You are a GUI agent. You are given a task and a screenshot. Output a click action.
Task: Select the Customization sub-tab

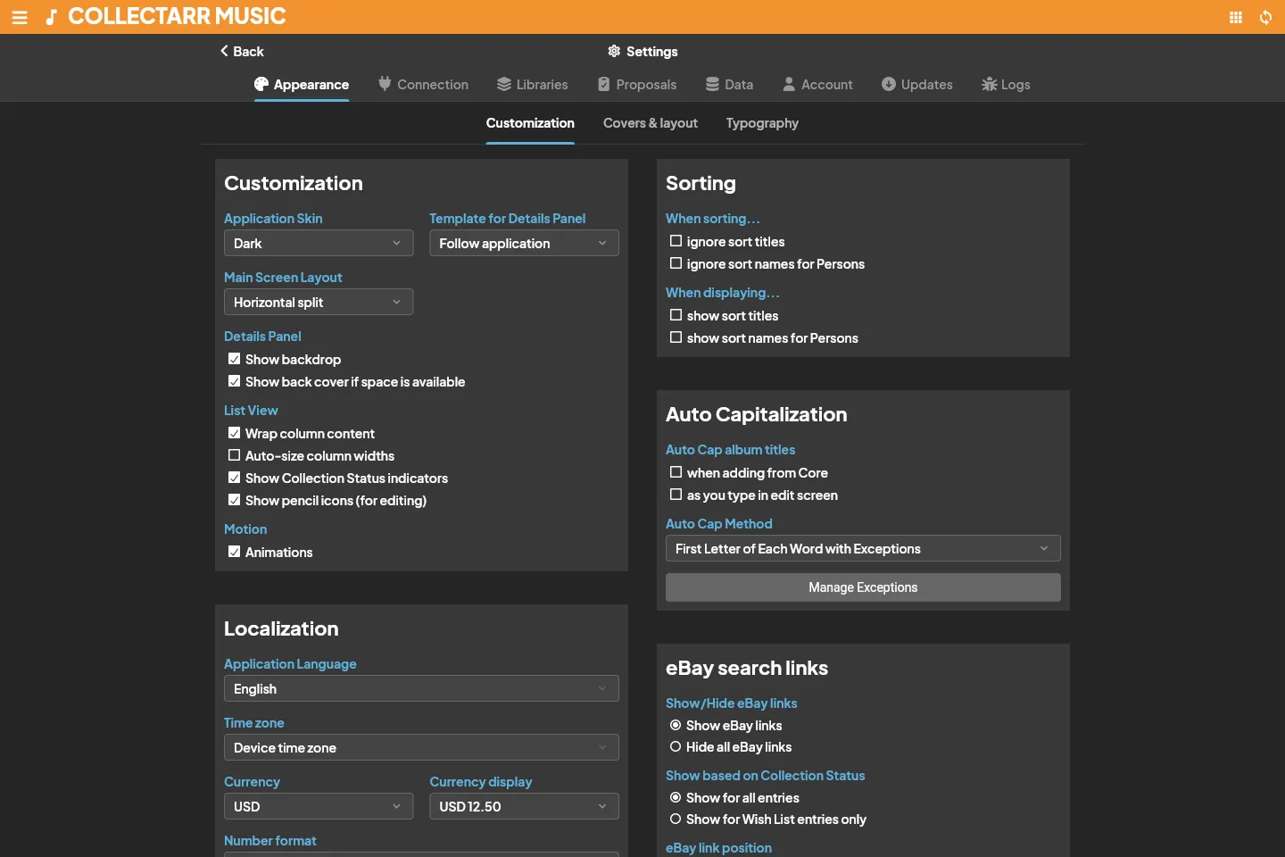pyautogui.click(x=530, y=123)
